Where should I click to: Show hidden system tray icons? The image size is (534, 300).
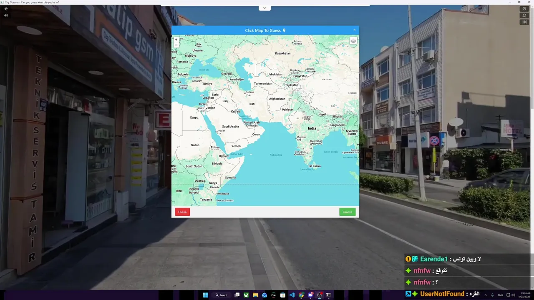[x=486, y=295]
